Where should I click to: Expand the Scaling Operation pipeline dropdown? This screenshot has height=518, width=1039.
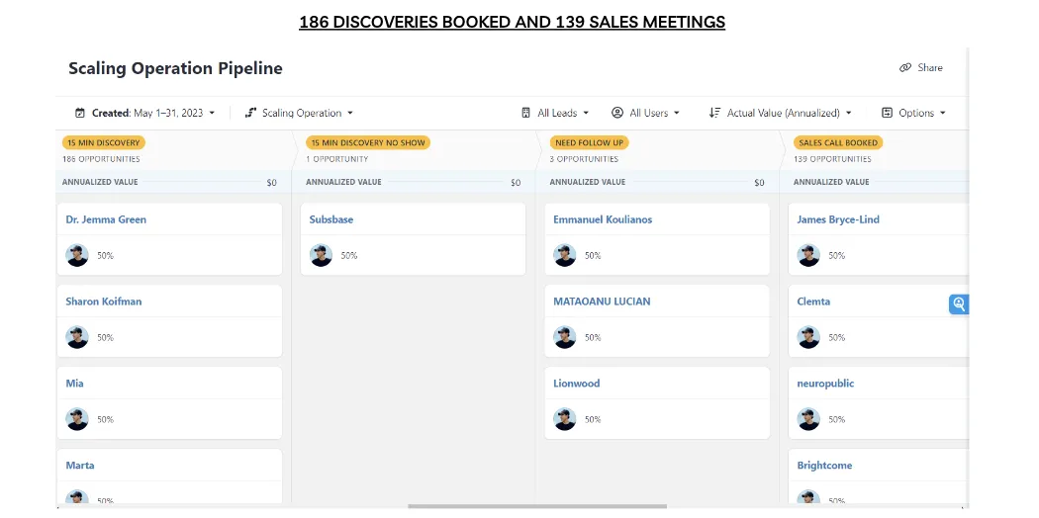tap(308, 113)
